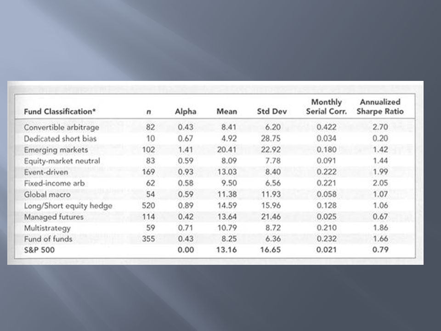This screenshot has width=441, height=331.
Task: Click n value 82 for Convertible arbitrage
Action: coord(151,127)
